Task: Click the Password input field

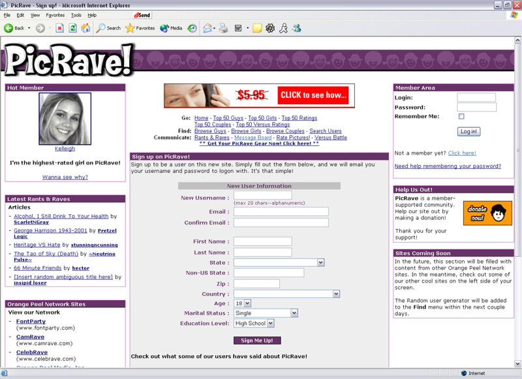Action: point(476,107)
